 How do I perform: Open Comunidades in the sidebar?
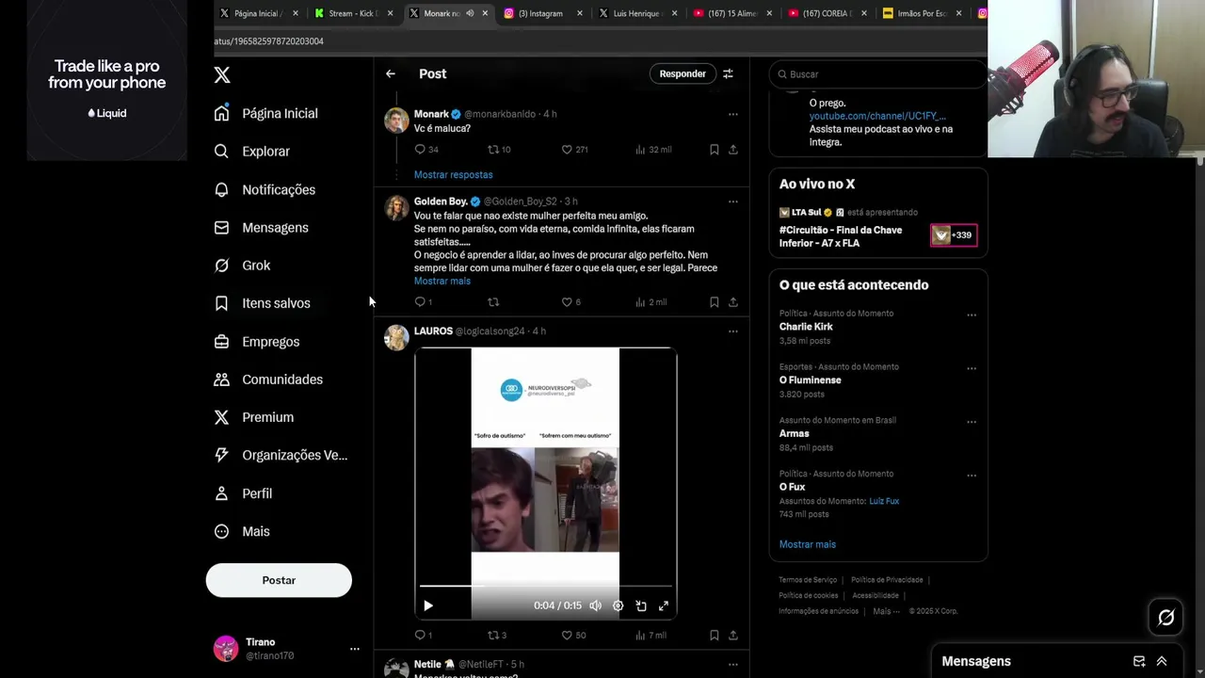[x=268, y=379]
